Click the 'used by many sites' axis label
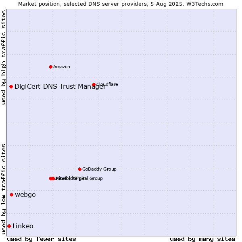Screen dimensions: 242x242 coord(202,239)
